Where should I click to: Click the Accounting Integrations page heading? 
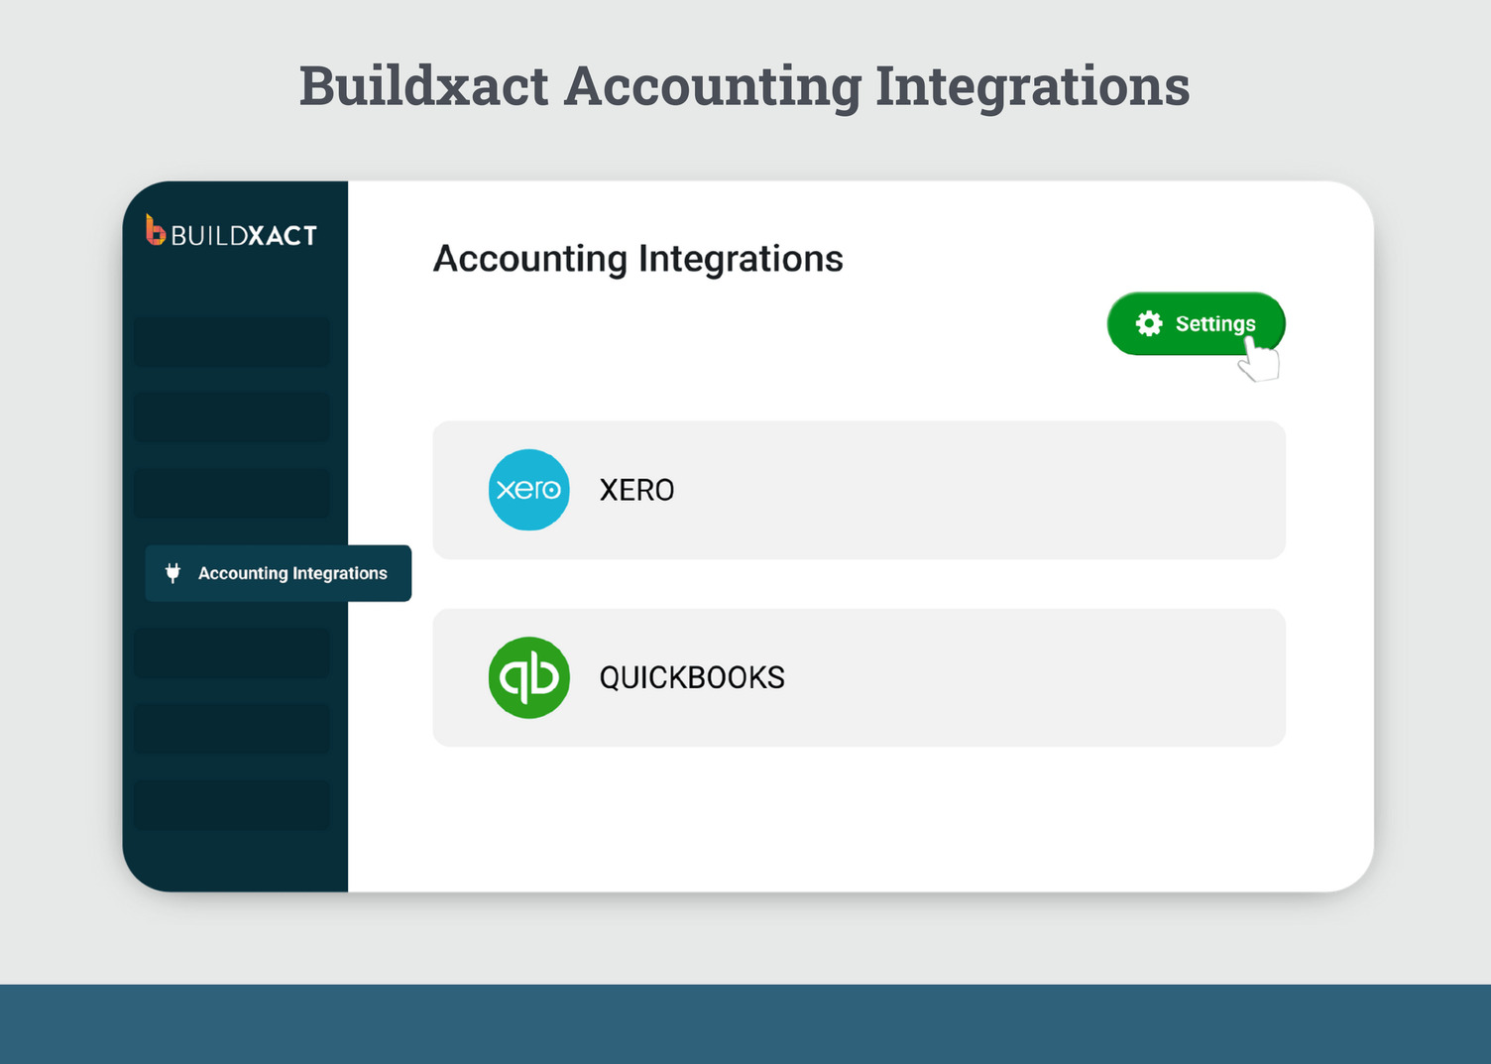tap(637, 259)
